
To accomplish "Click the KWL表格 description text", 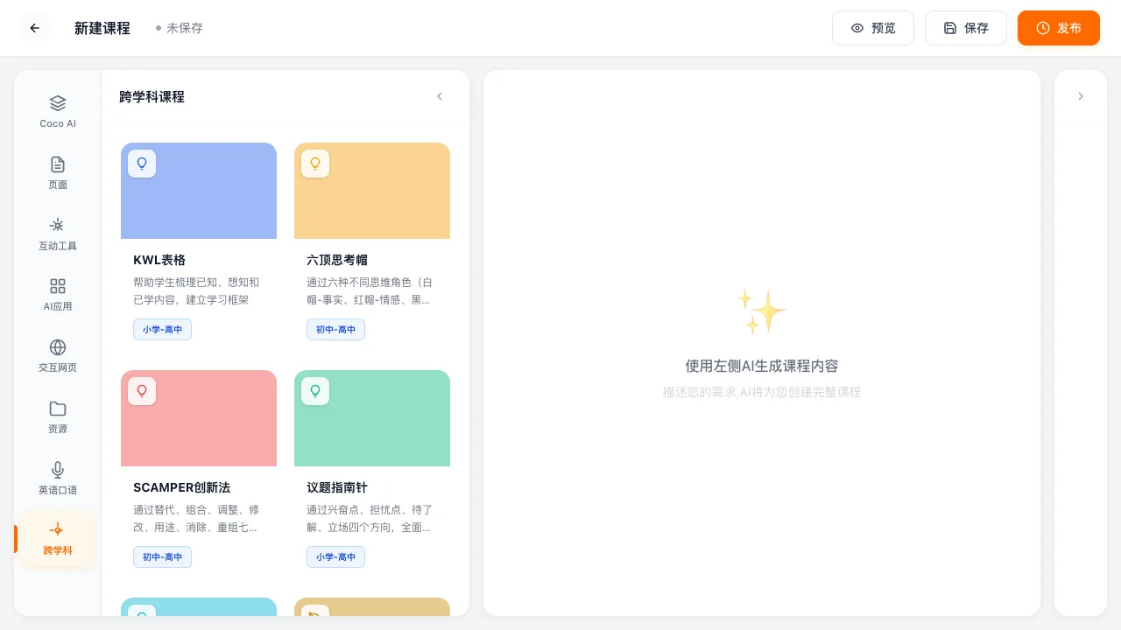I will click(198, 290).
